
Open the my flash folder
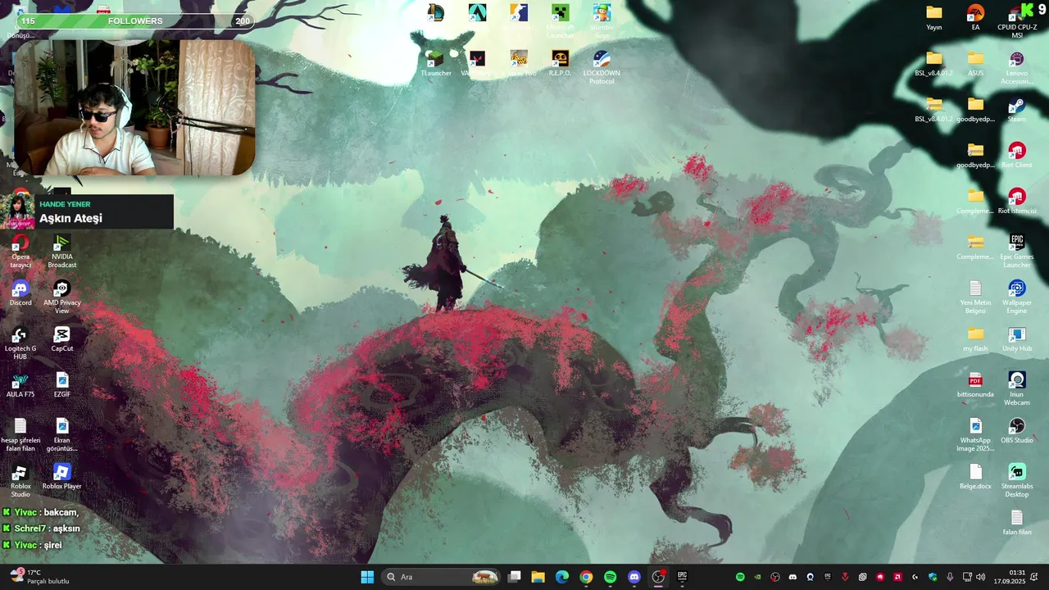pyautogui.click(x=975, y=339)
